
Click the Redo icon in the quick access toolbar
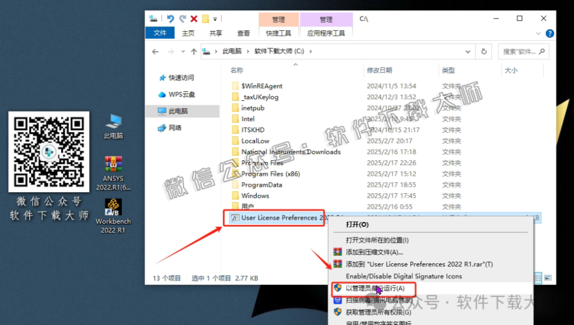182,18
